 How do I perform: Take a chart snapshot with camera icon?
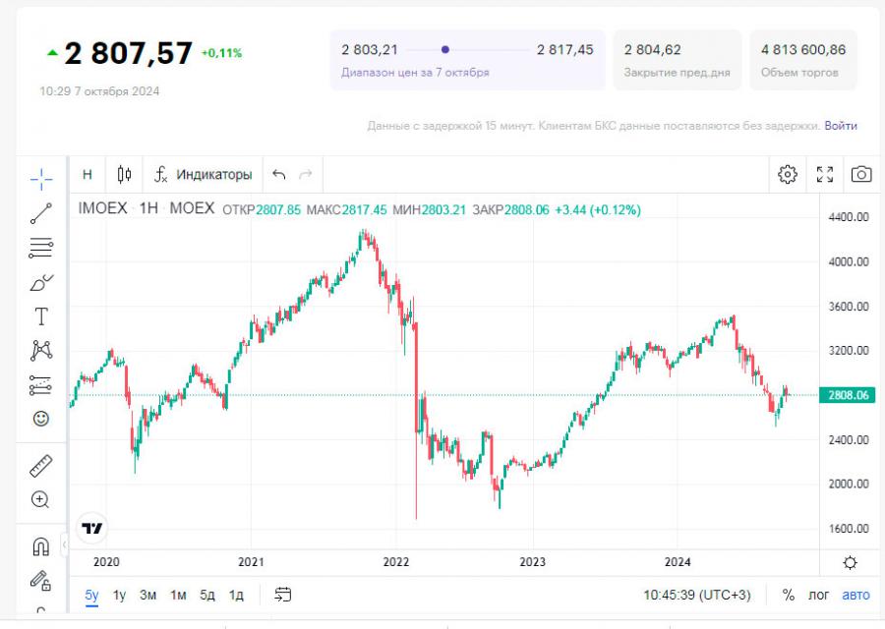[x=861, y=174]
